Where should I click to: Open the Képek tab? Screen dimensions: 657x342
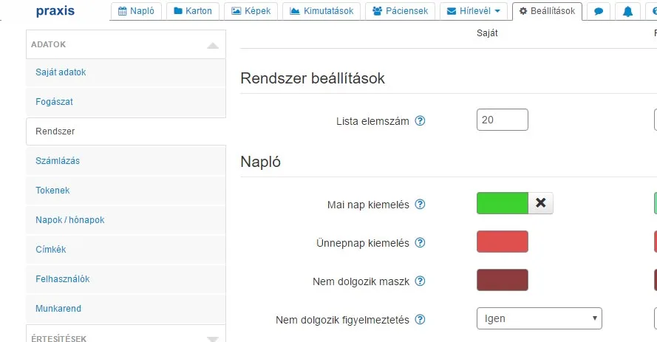[x=251, y=11]
